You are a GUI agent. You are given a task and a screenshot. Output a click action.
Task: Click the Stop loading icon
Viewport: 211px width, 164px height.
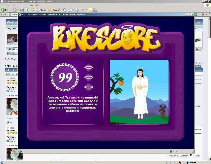pyautogui.click(x=22, y=10)
